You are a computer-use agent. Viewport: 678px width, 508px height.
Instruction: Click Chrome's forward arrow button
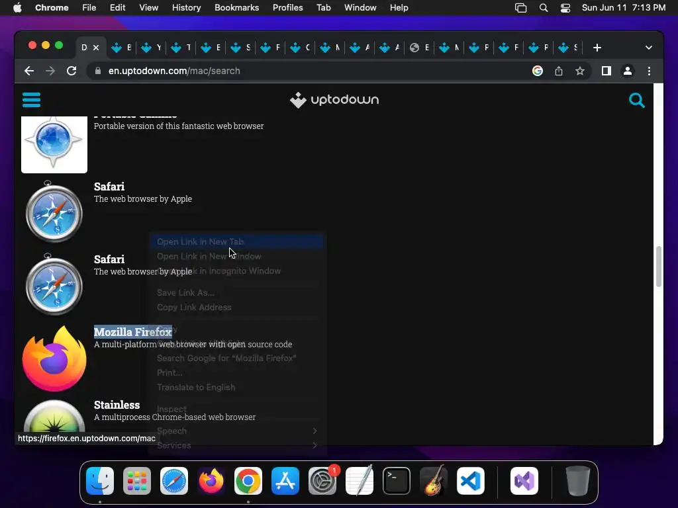[x=50, y=71]
